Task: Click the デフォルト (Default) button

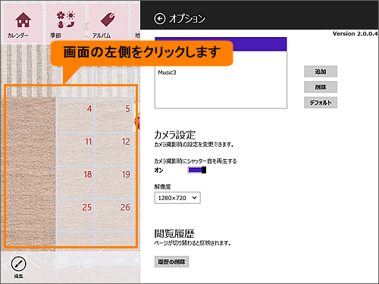Action: point(321,102)
